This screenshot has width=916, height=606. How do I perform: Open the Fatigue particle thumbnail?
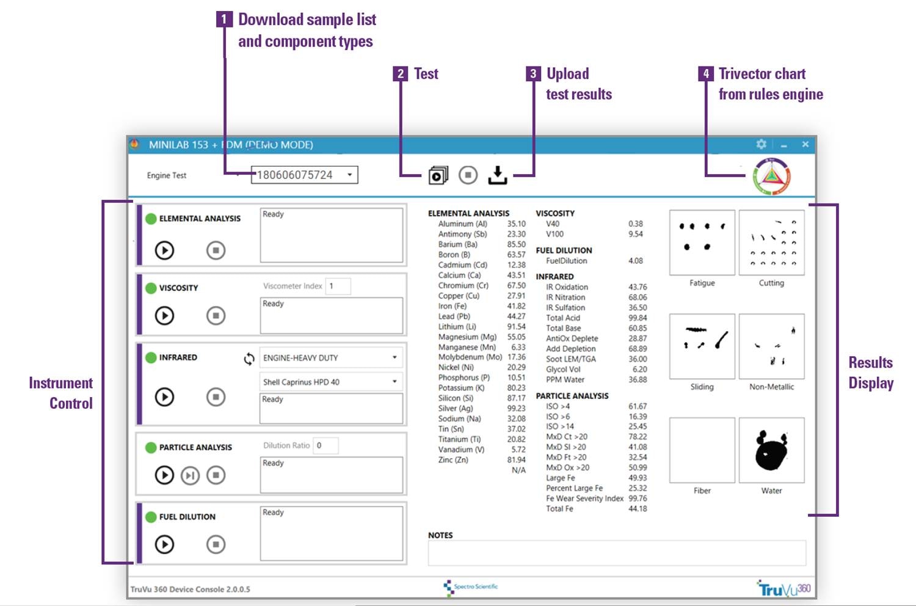click(x=702, y=243)
